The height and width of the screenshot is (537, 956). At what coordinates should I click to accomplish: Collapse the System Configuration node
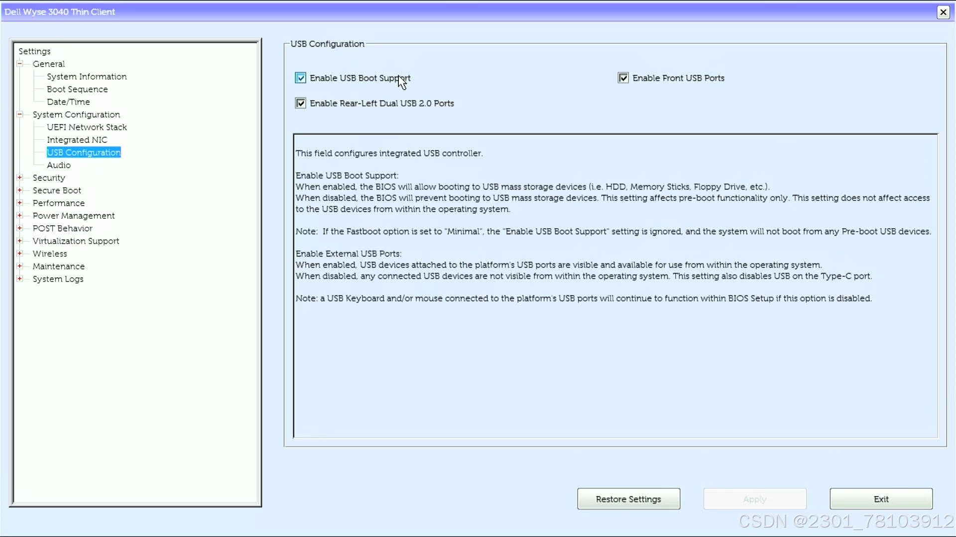pos(19,114)
